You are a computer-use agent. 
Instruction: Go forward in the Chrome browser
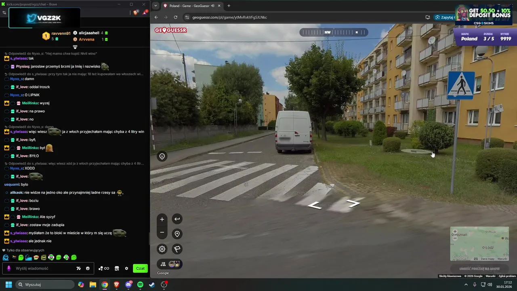[166, 17]
